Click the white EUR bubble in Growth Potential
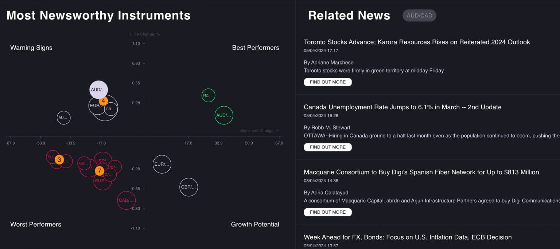The image size is (560, 249). (162, 164)
